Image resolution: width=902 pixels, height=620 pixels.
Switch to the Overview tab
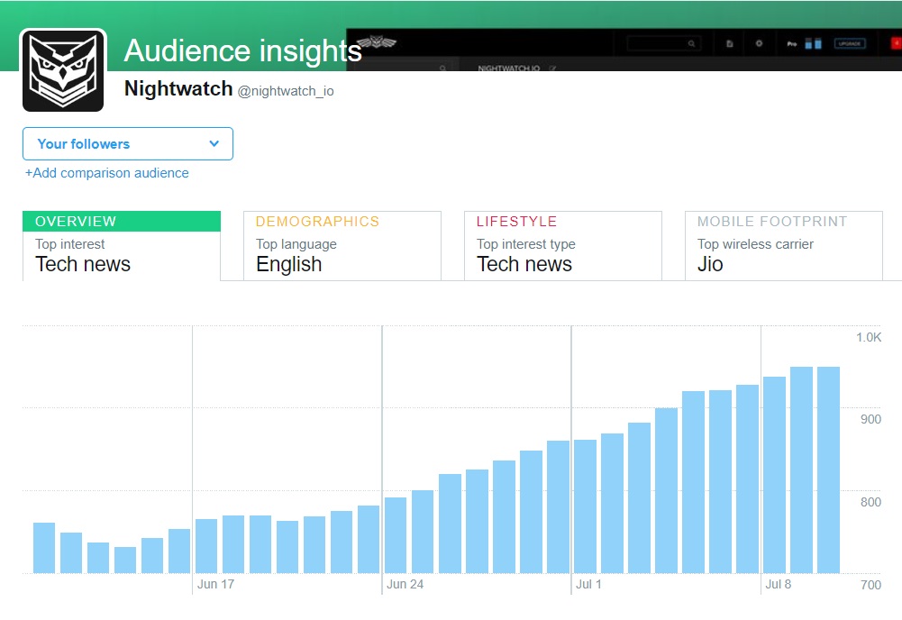click(x=121, y=245)
